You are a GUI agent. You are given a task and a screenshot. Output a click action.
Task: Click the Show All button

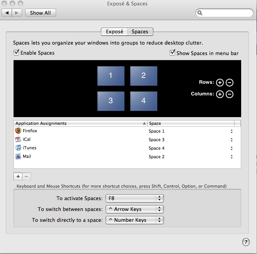[x=41, y=13]
